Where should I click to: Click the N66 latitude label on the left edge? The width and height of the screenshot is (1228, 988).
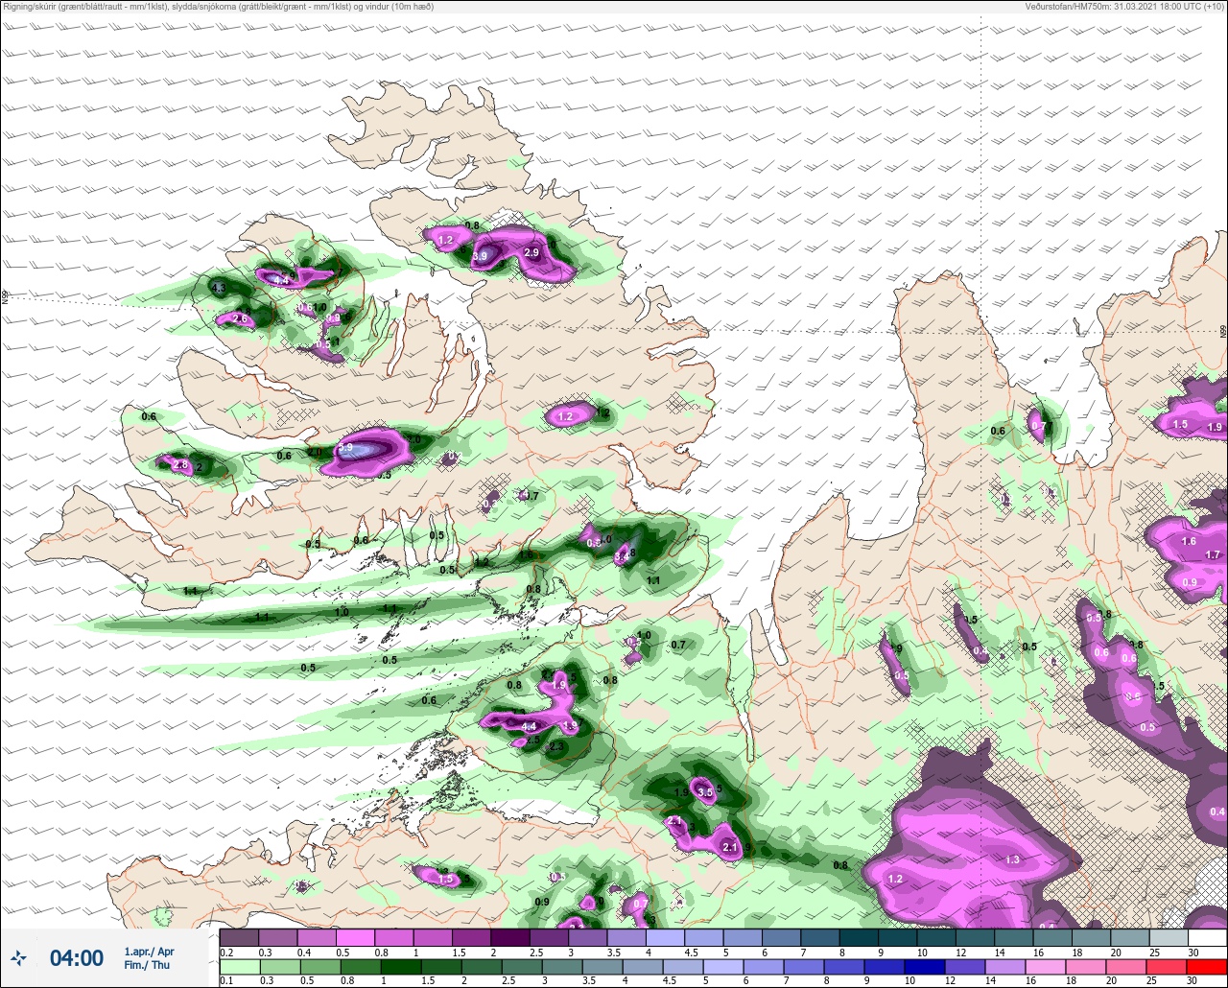[4, 297]
